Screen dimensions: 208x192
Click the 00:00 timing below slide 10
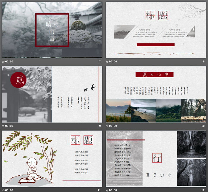(113, 126)
